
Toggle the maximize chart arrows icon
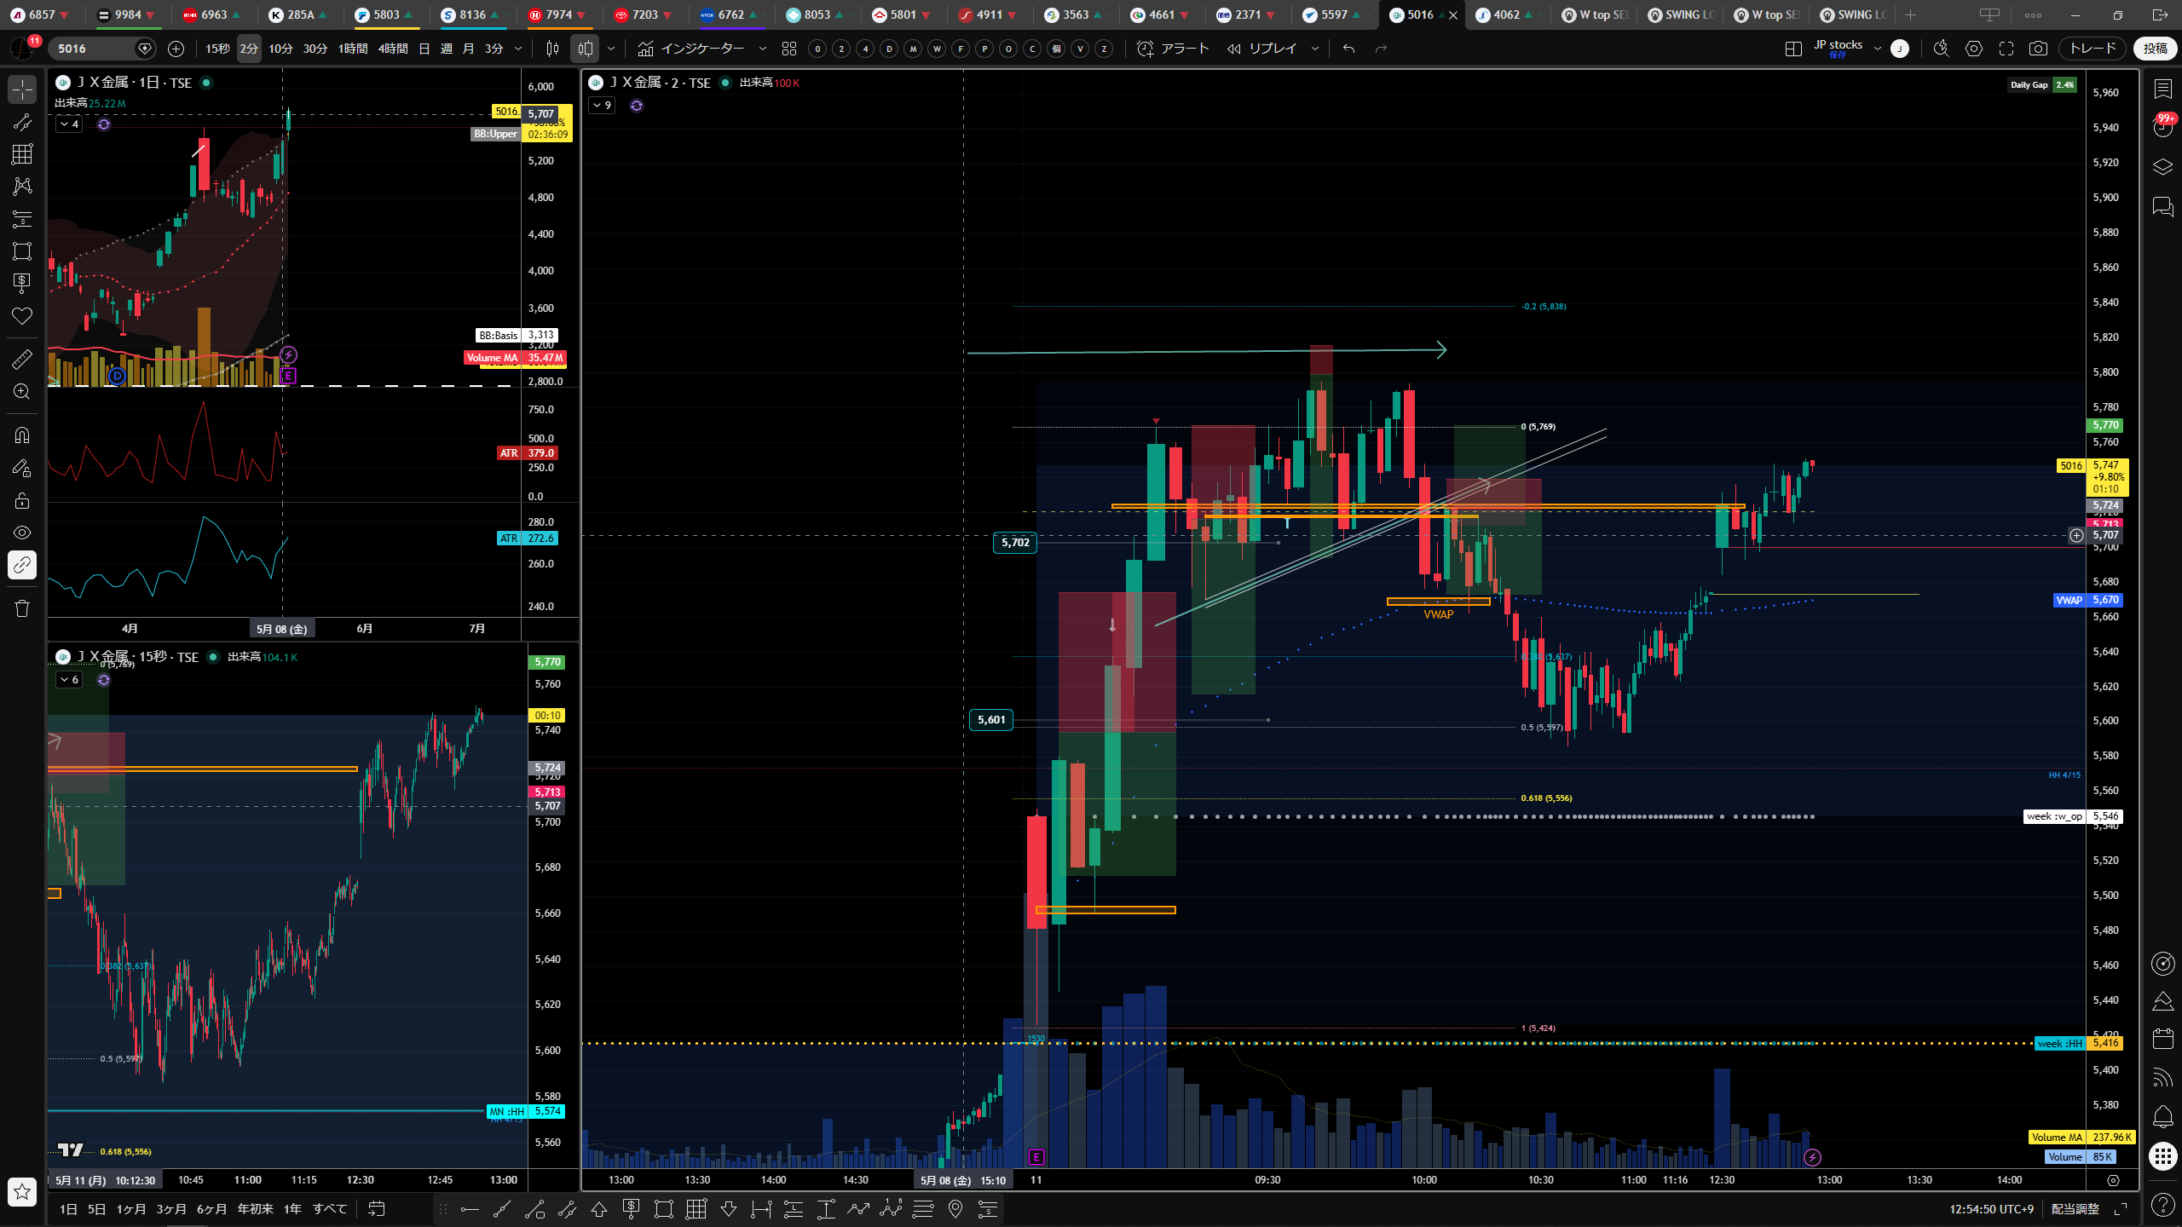[x=2121, y=1209]
